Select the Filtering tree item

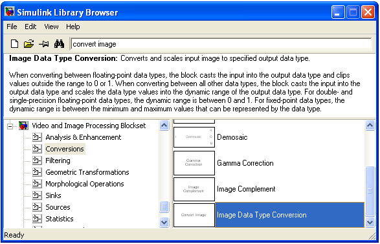pos(58,161)
